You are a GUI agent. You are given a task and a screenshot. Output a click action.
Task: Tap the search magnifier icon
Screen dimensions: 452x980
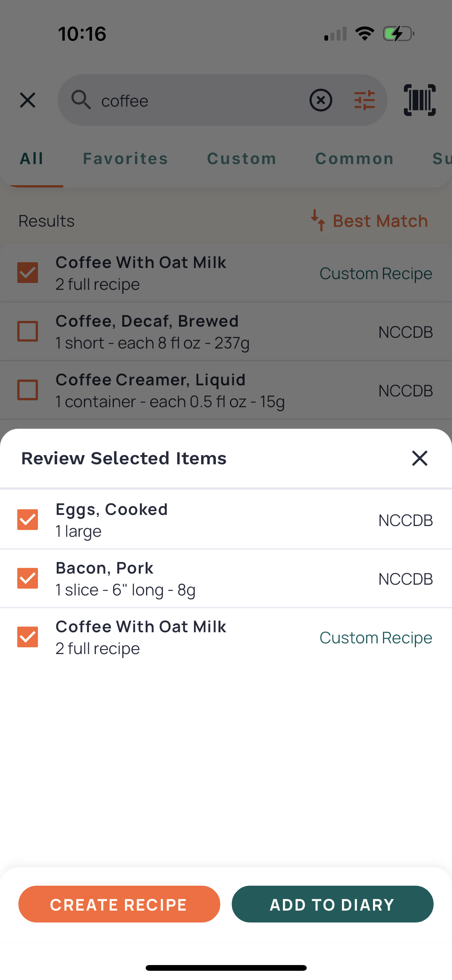tap(81, 100)
